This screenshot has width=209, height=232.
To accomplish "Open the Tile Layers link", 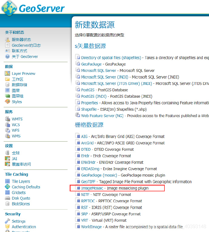I will tap(21, 181).
